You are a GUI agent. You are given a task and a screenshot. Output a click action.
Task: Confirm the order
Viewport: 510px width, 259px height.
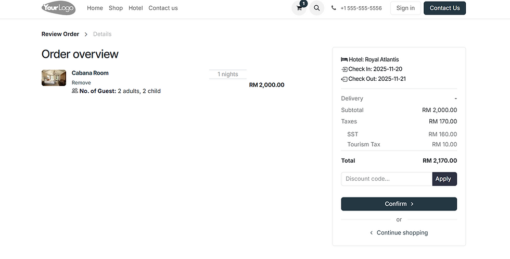(399, 204)
